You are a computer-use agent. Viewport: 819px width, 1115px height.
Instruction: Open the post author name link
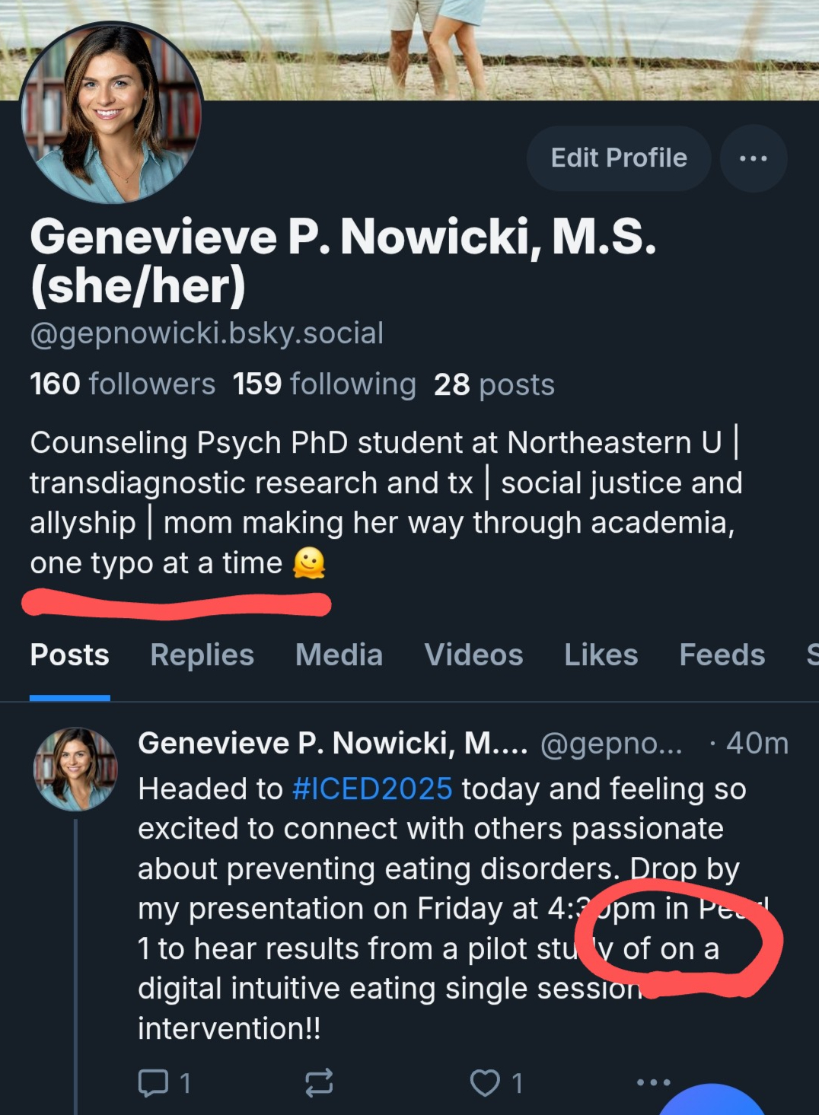coord(332,744)
